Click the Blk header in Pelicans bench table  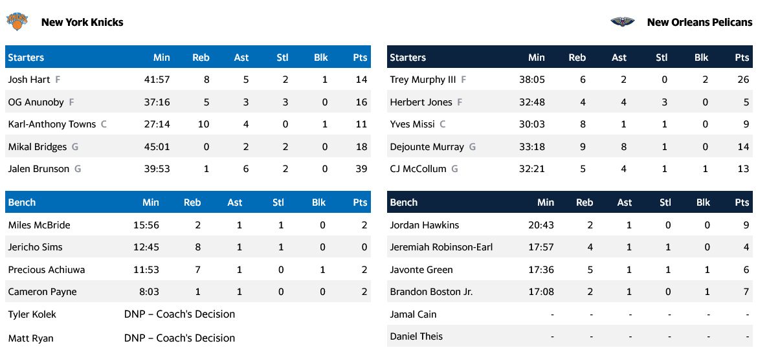click(x=703, y=202)
